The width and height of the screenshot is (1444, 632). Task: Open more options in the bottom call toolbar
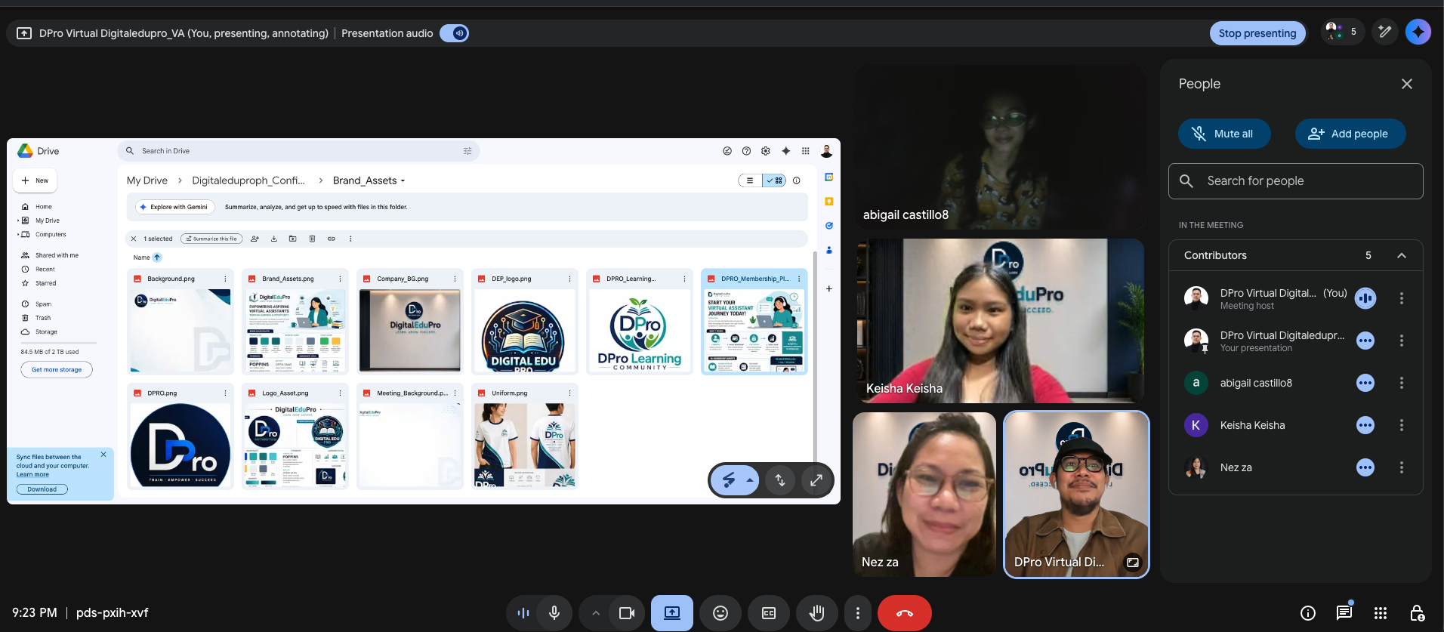click(x=857, y=613)
